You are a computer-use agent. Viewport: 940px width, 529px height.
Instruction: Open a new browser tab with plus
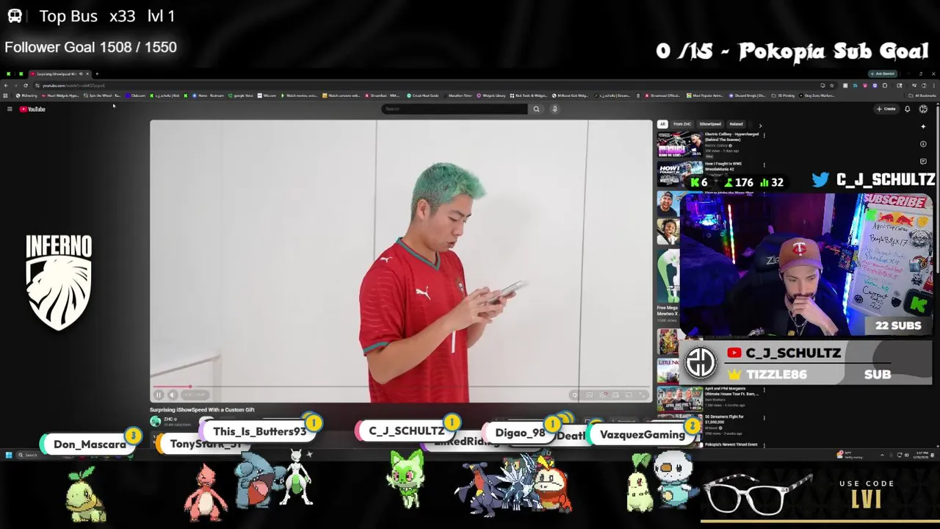point(97,73)
